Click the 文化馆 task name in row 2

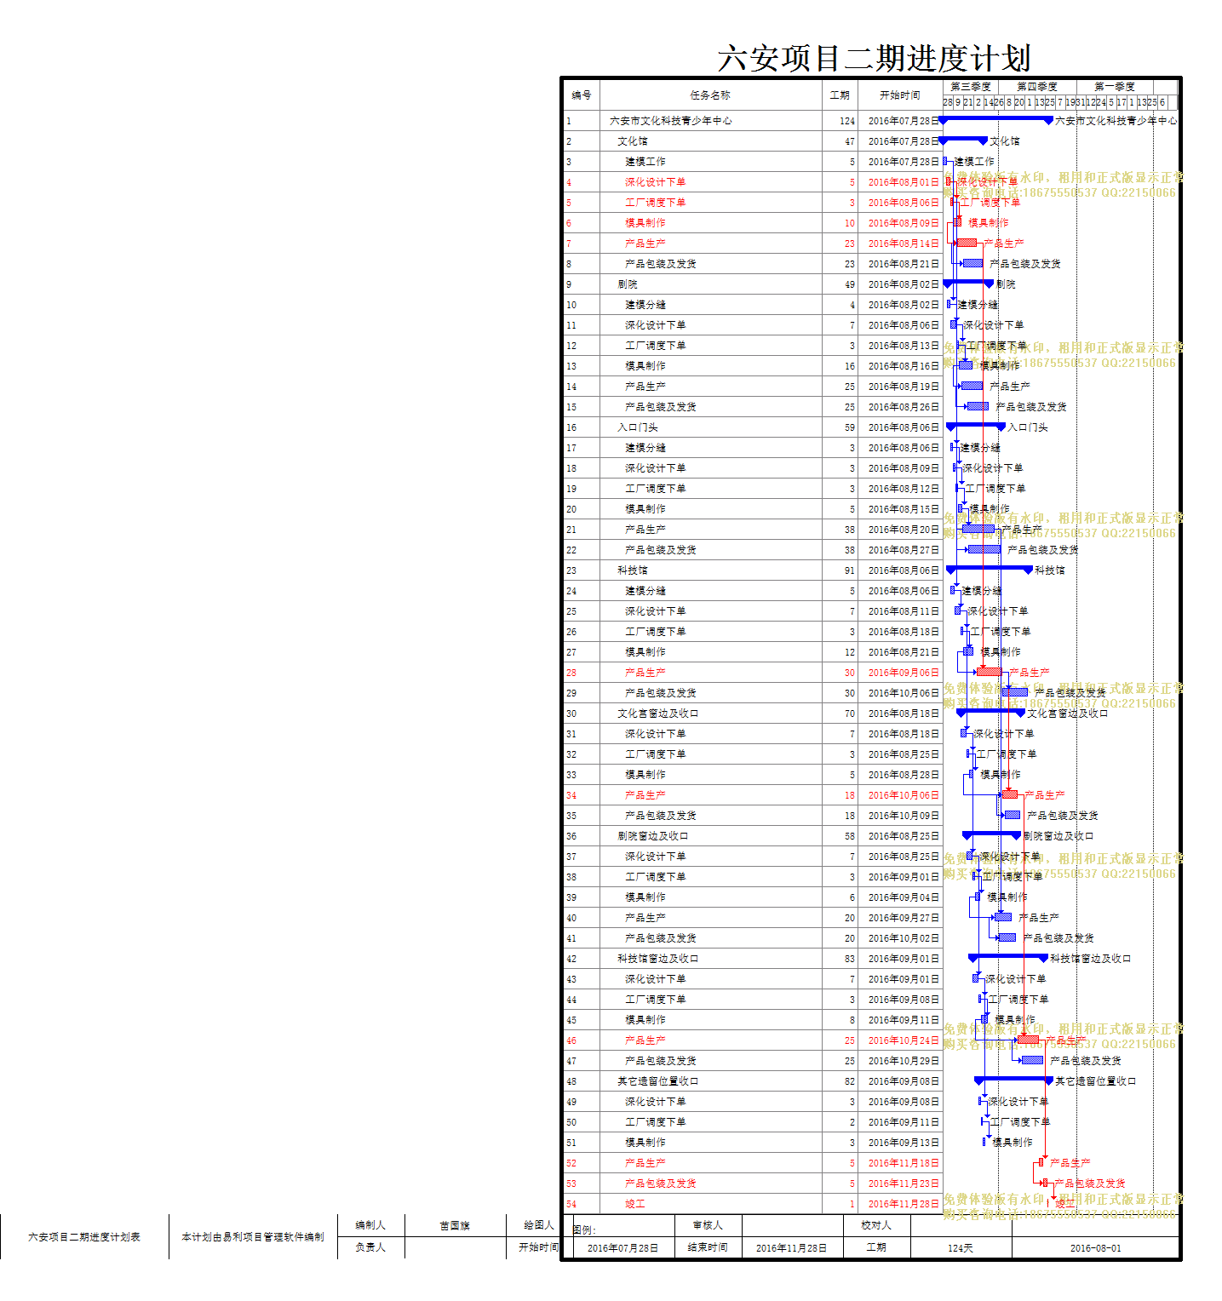633,141
